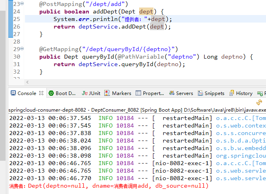The height and width of the screenshot is (194, 266).
Task: Click the org.springclou logger name
Action: pyautogui.click(x=241, y=156)
